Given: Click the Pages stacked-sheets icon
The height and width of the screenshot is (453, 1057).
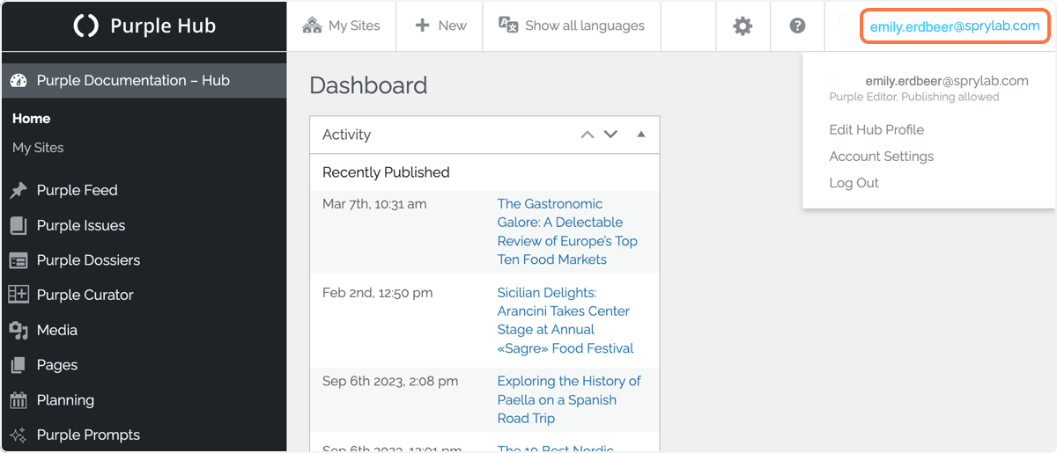Looking at the screenshot, I should [18, 365].
